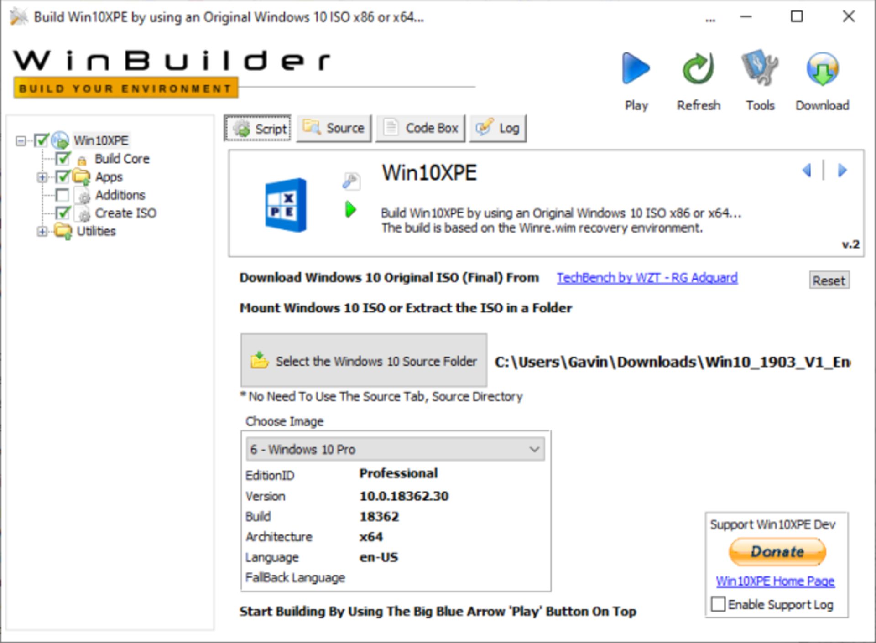876x643 pixels.
Task: Click the Download globe icon
Action: click(822, 69)
